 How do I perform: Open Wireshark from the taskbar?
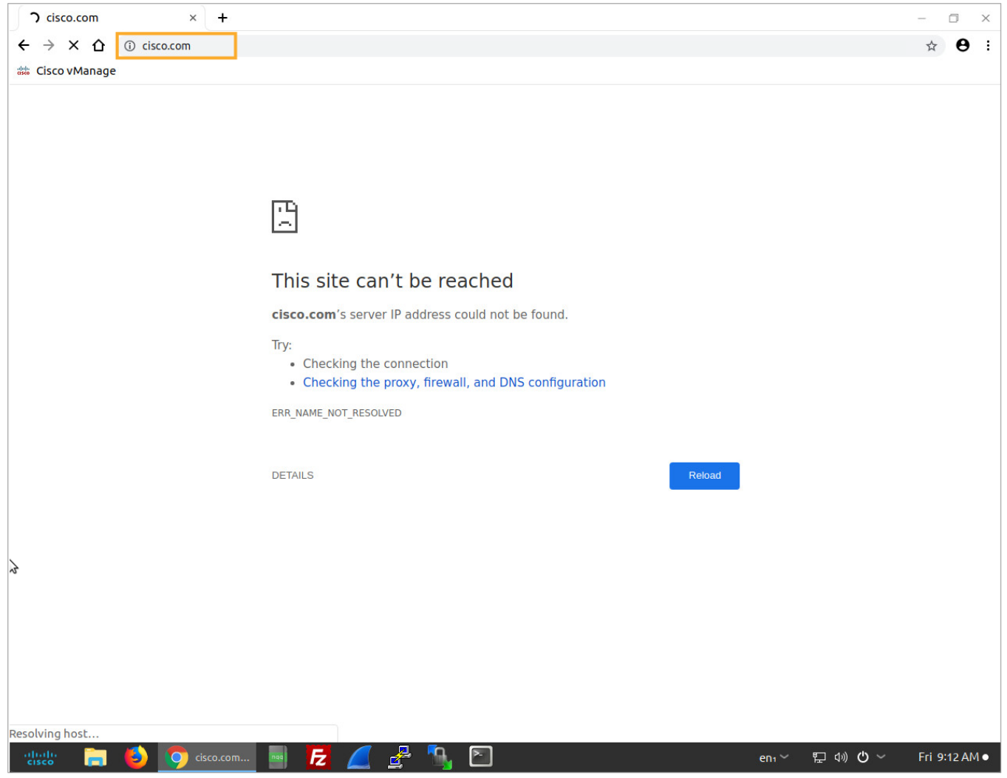(x=359, y=757)
